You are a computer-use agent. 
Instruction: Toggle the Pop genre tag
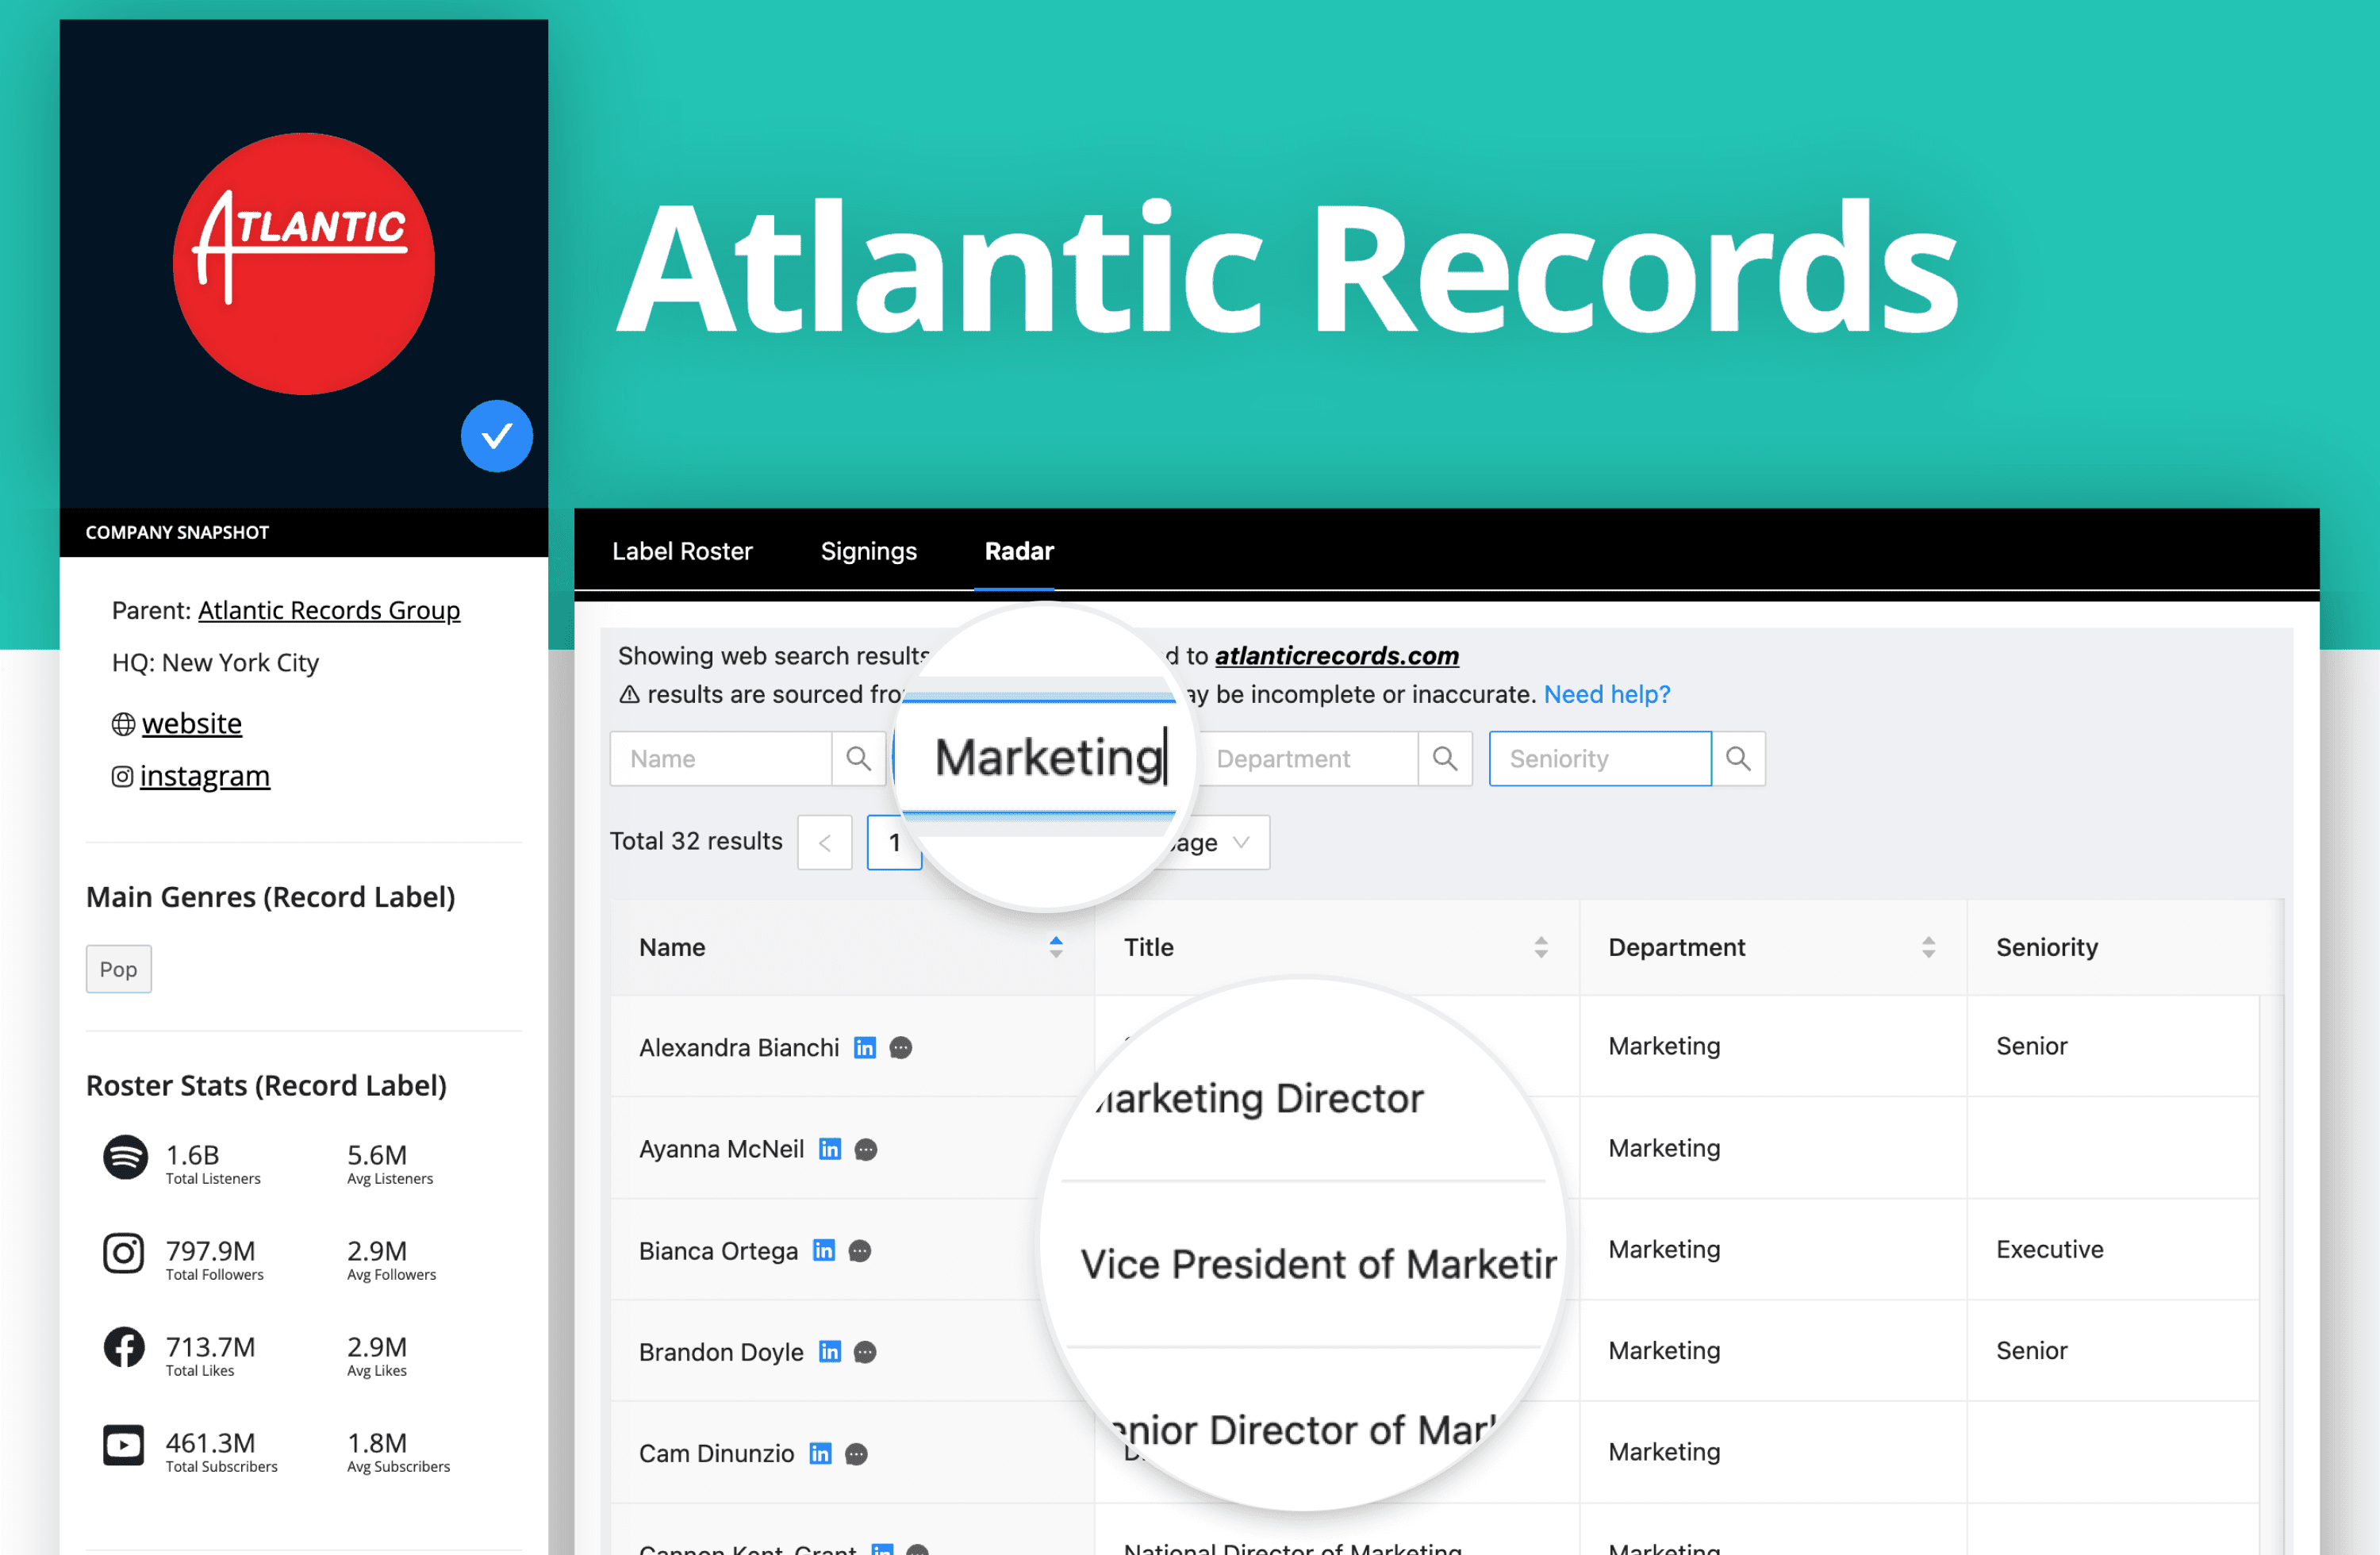click(x=118, y=968)
